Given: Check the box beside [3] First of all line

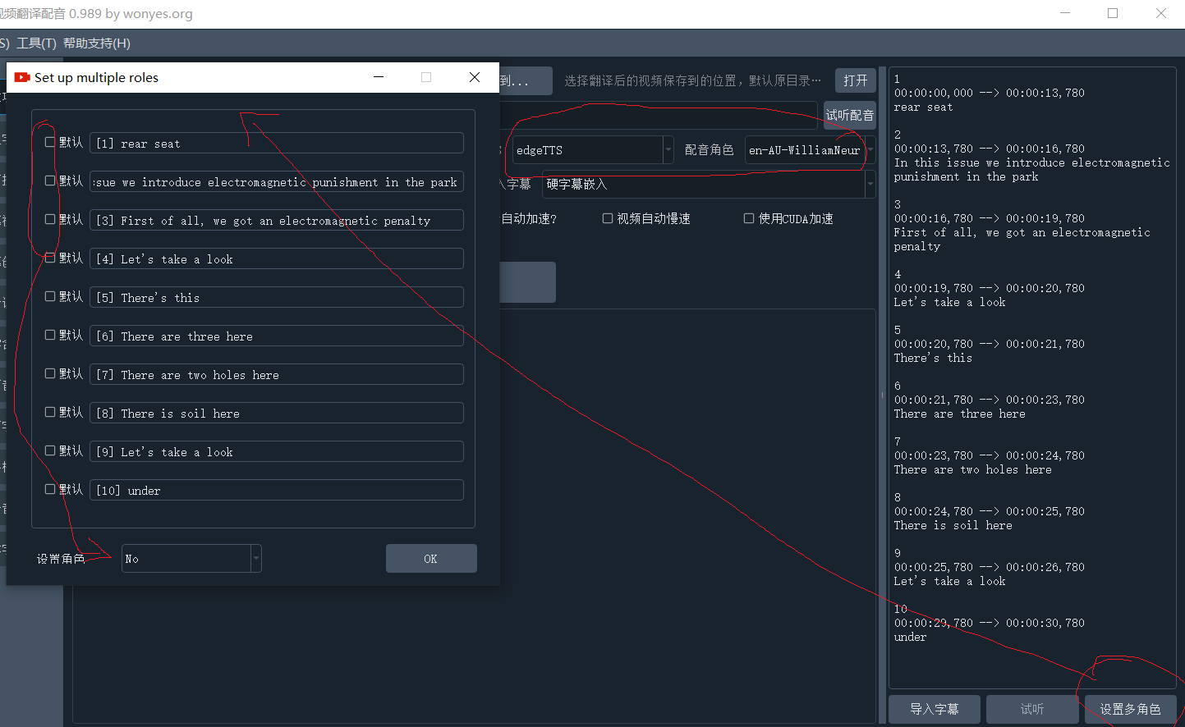Looking at the screenshot, I should pyautogui.click(x=50, y=219).
